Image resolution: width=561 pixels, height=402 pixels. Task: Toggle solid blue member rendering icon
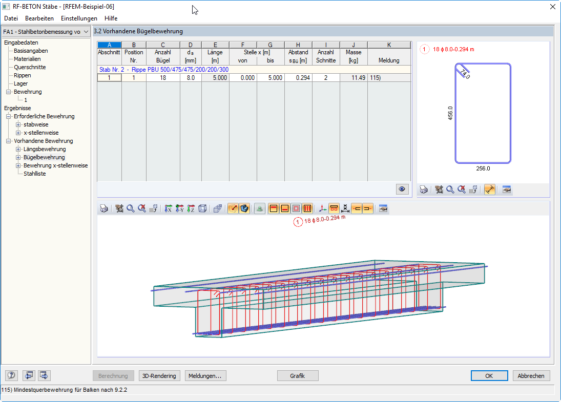(x=244, y=208)
